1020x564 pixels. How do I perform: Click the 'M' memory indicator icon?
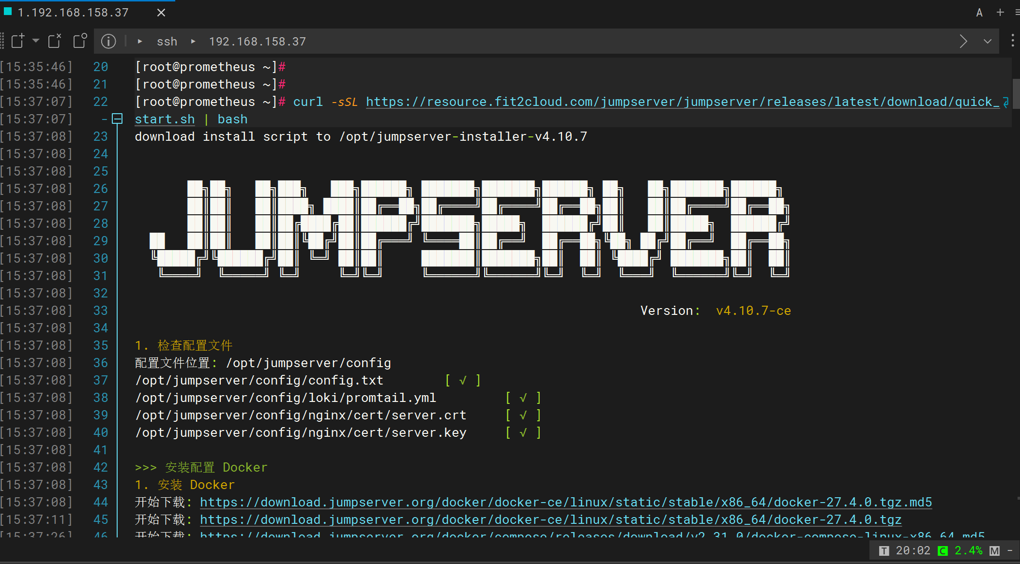994,551
